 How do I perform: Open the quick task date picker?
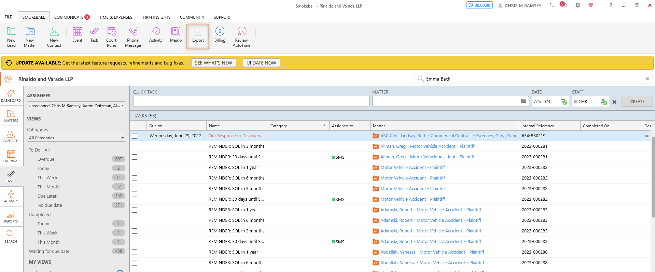(x=564, y=102)
